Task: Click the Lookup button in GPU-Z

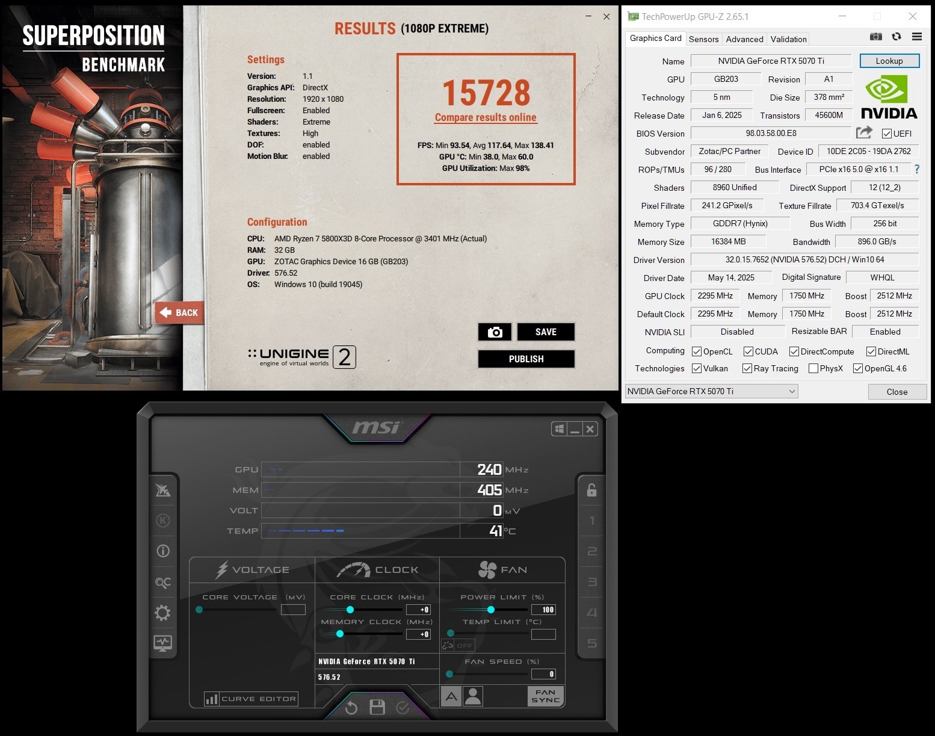Action: click(889, 61)
